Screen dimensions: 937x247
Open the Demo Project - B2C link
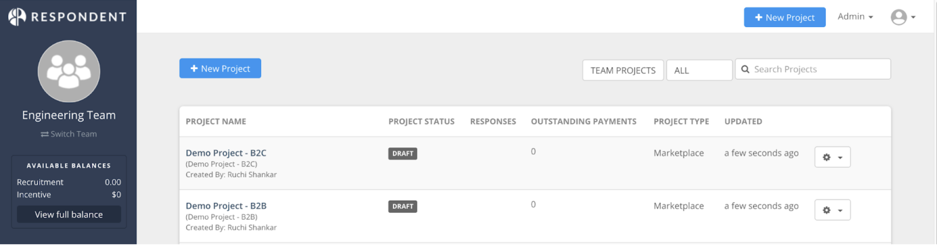[x=226, y=153]
